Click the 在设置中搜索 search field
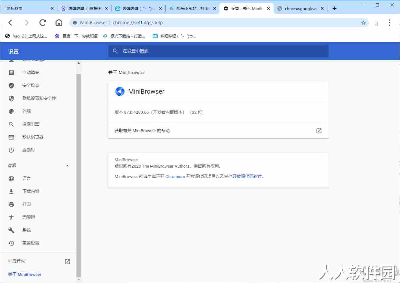Screen dimensions: 400x283 pos(218,51)
